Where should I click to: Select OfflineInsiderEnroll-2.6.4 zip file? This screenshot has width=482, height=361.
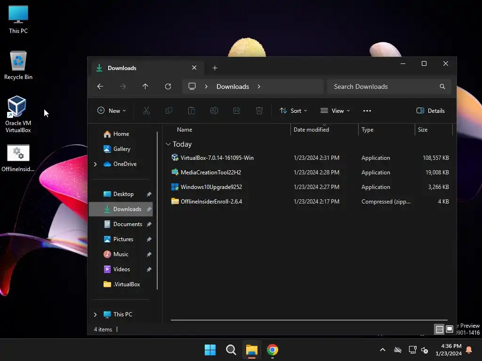309,202
